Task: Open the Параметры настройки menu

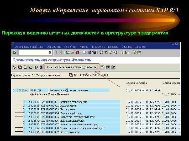Action: pyautogui.click(x=105, y=47)
